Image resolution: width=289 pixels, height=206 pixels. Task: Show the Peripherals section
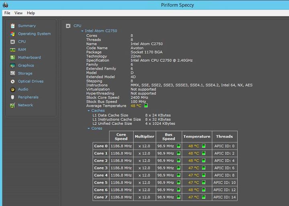[28, 97]
